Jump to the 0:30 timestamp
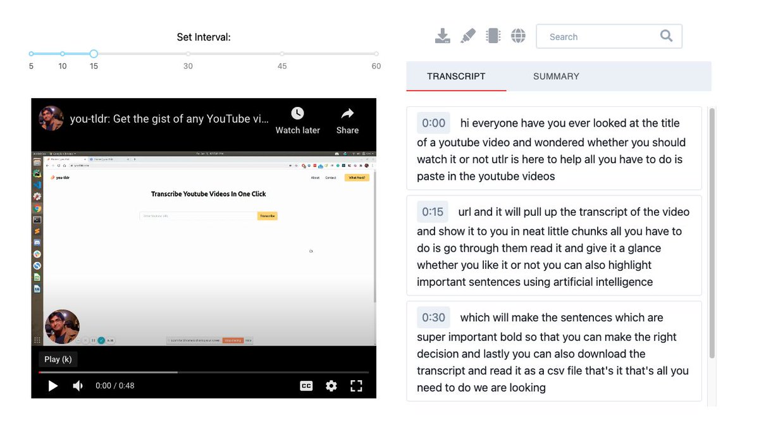759x434 pixels. 434,317
